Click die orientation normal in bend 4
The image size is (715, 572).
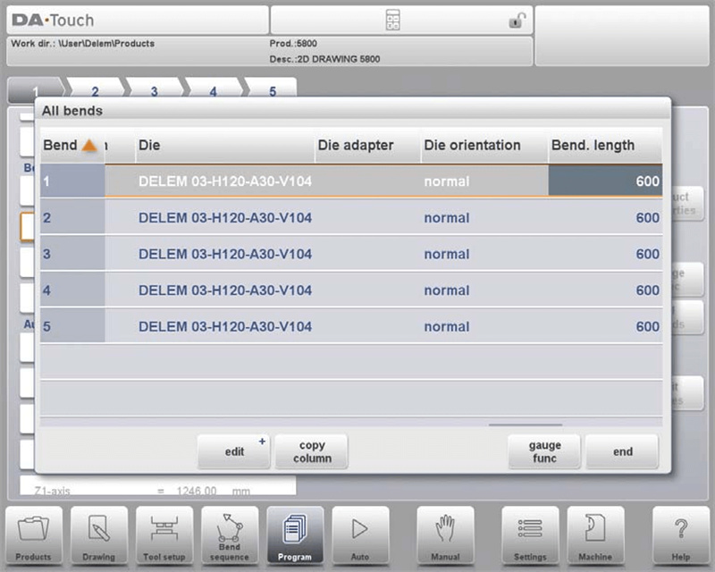pos(446,290)
